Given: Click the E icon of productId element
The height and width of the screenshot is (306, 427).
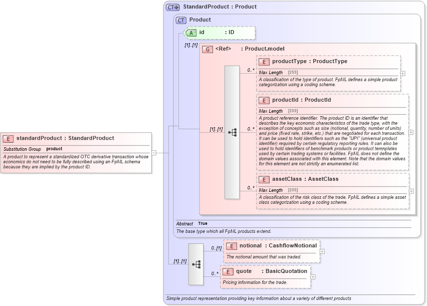Looking at the screenshot, I should 264,101.
